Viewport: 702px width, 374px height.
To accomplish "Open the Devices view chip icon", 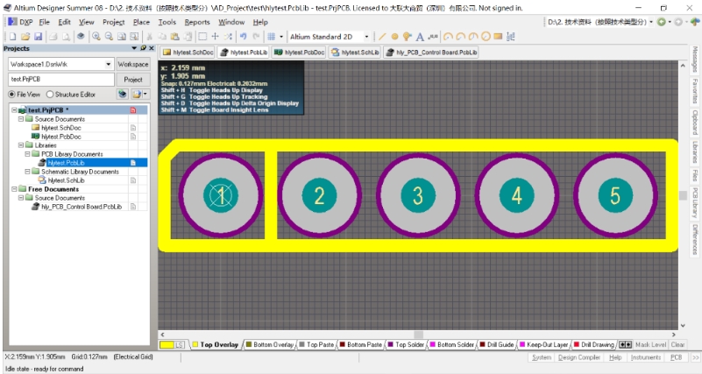I will pos(81,37).
